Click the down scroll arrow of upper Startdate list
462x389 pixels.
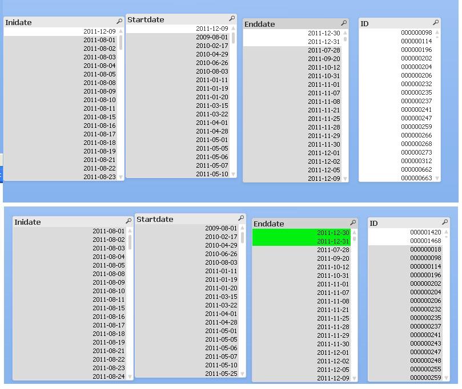tap(234, 174)
